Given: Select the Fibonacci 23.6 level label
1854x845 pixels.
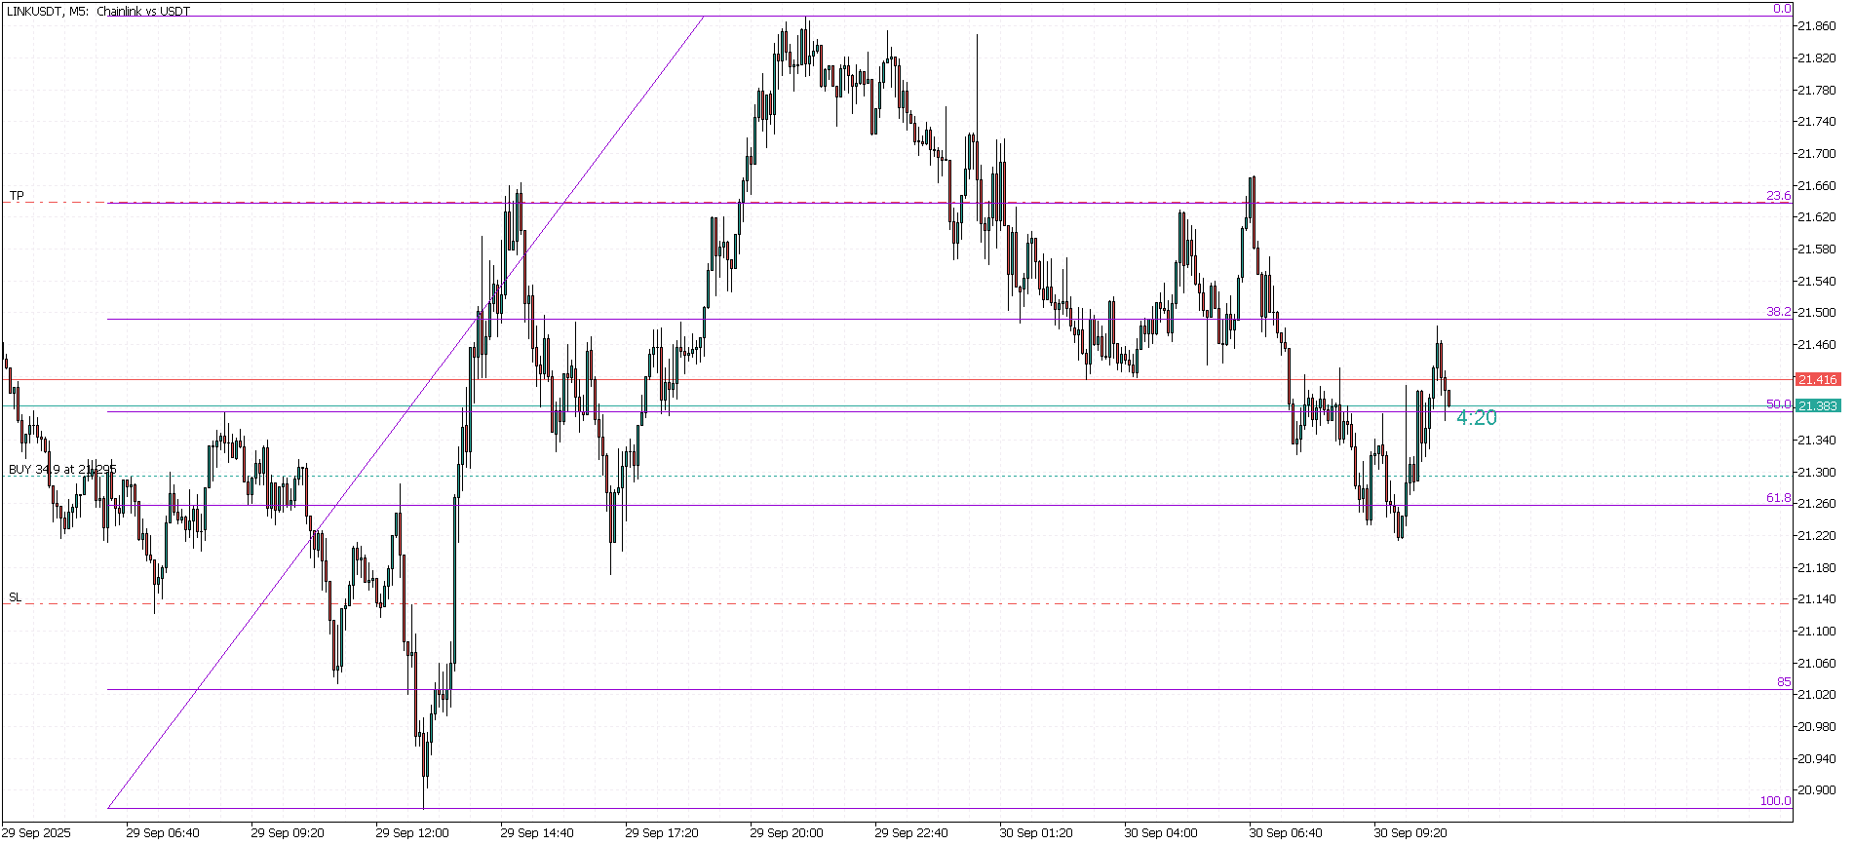Looking at the screenshot, I should [1778, 196].
